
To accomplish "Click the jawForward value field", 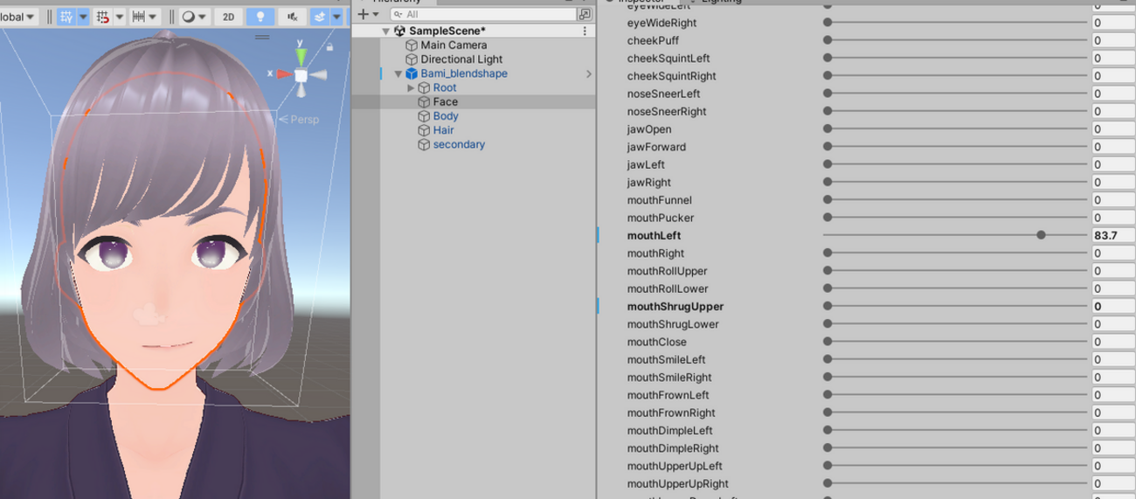I will pyautogui.click(x=1113, y=147).
